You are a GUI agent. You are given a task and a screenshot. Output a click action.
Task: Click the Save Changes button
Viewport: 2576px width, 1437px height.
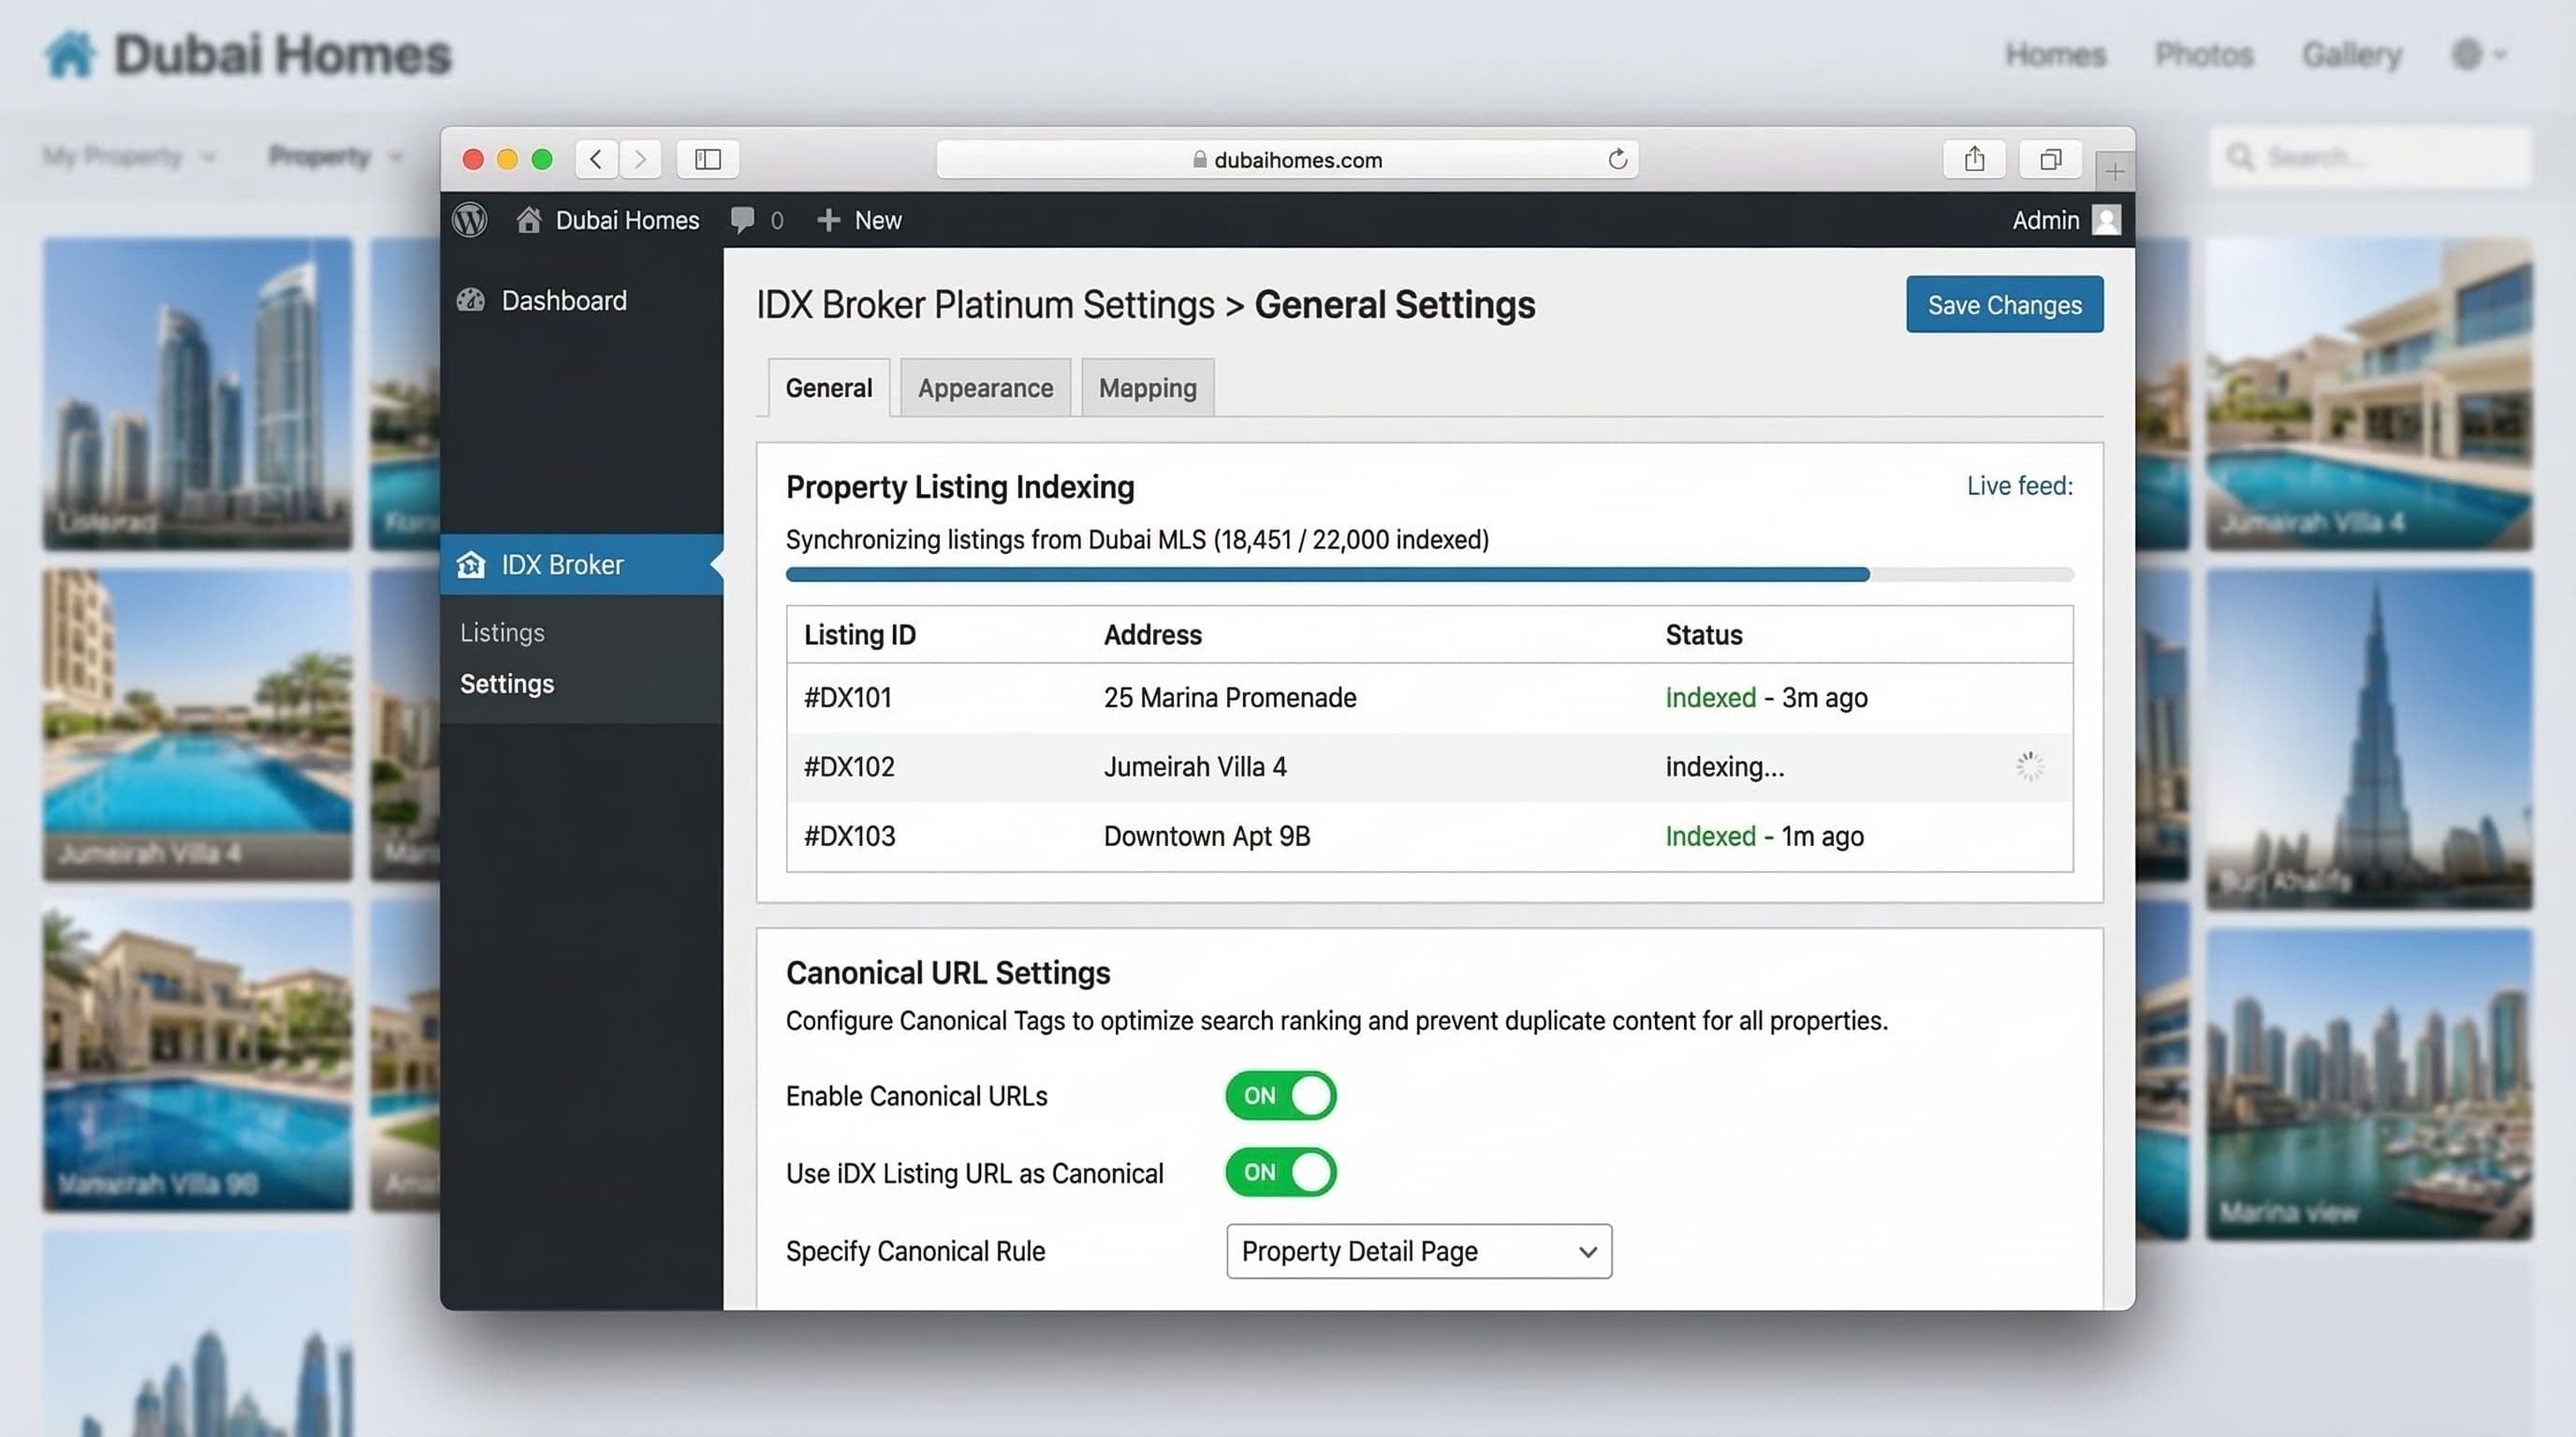(x=2004, y=305)
